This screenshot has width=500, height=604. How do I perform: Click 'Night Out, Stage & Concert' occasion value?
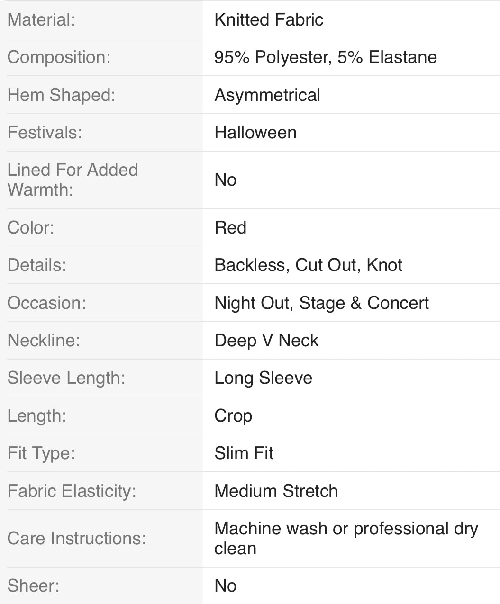pos(321,303)
